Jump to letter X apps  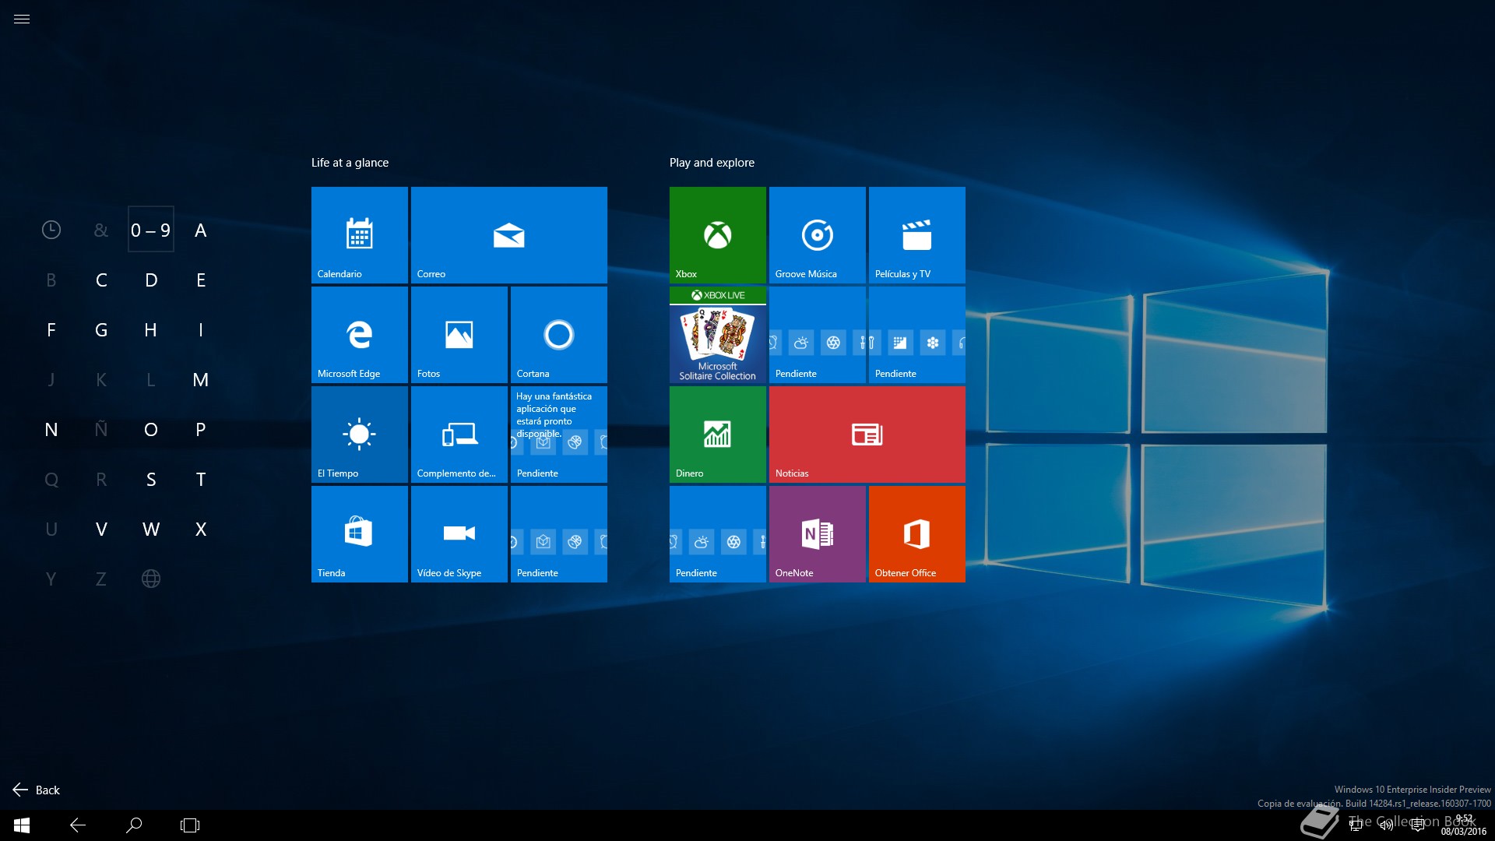tap(201, 529)
